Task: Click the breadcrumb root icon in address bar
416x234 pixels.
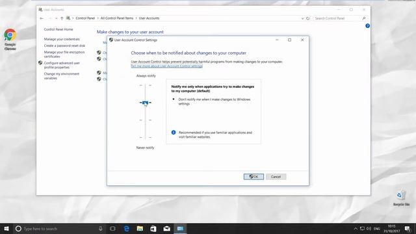Action: click(68, 18)
